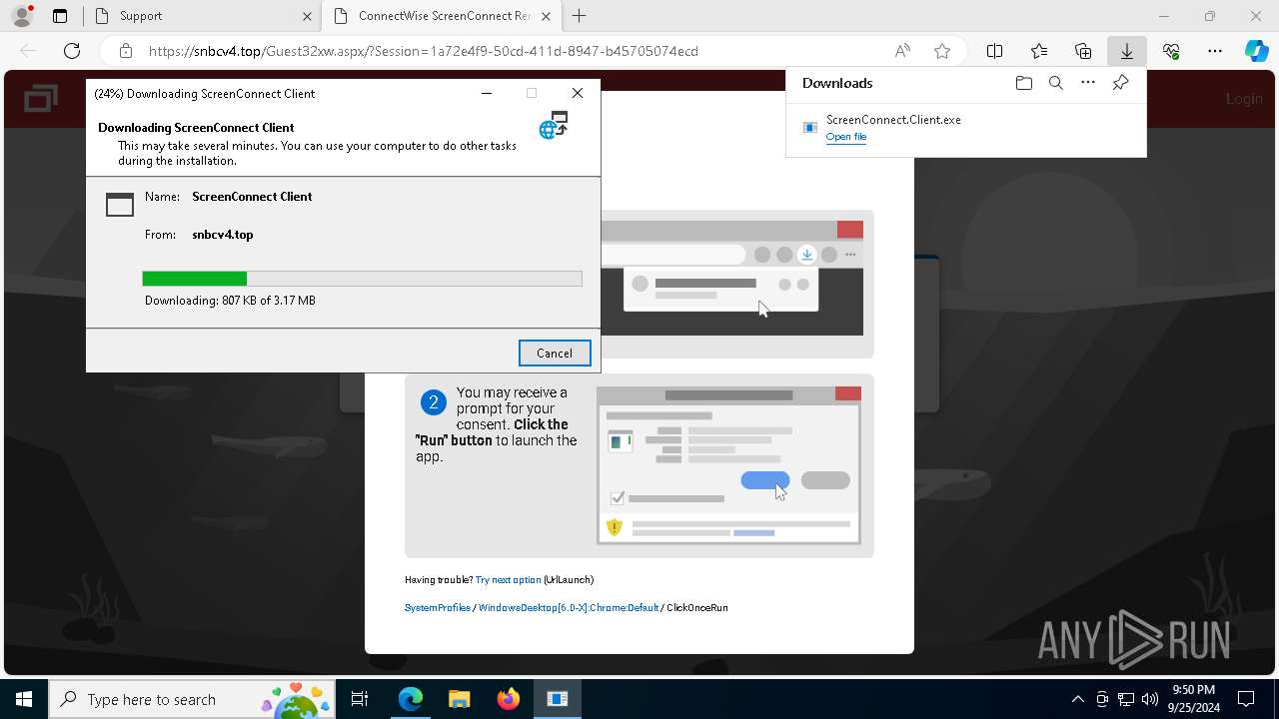This screenshot has width=1279, height=719.
Task: Open Microsoft Edge from taskbar
Action: [x=411, y=699]
